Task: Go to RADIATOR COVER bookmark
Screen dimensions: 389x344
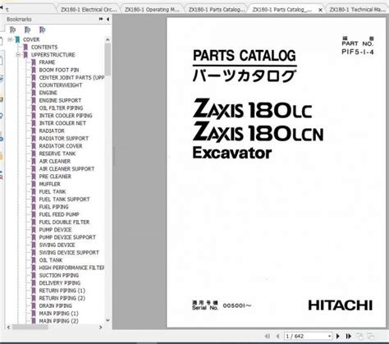Action: click(61, 146)
